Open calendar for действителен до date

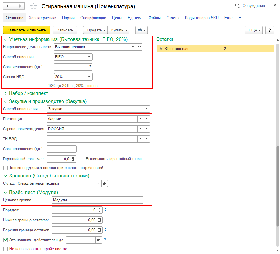tap(98, 240)
